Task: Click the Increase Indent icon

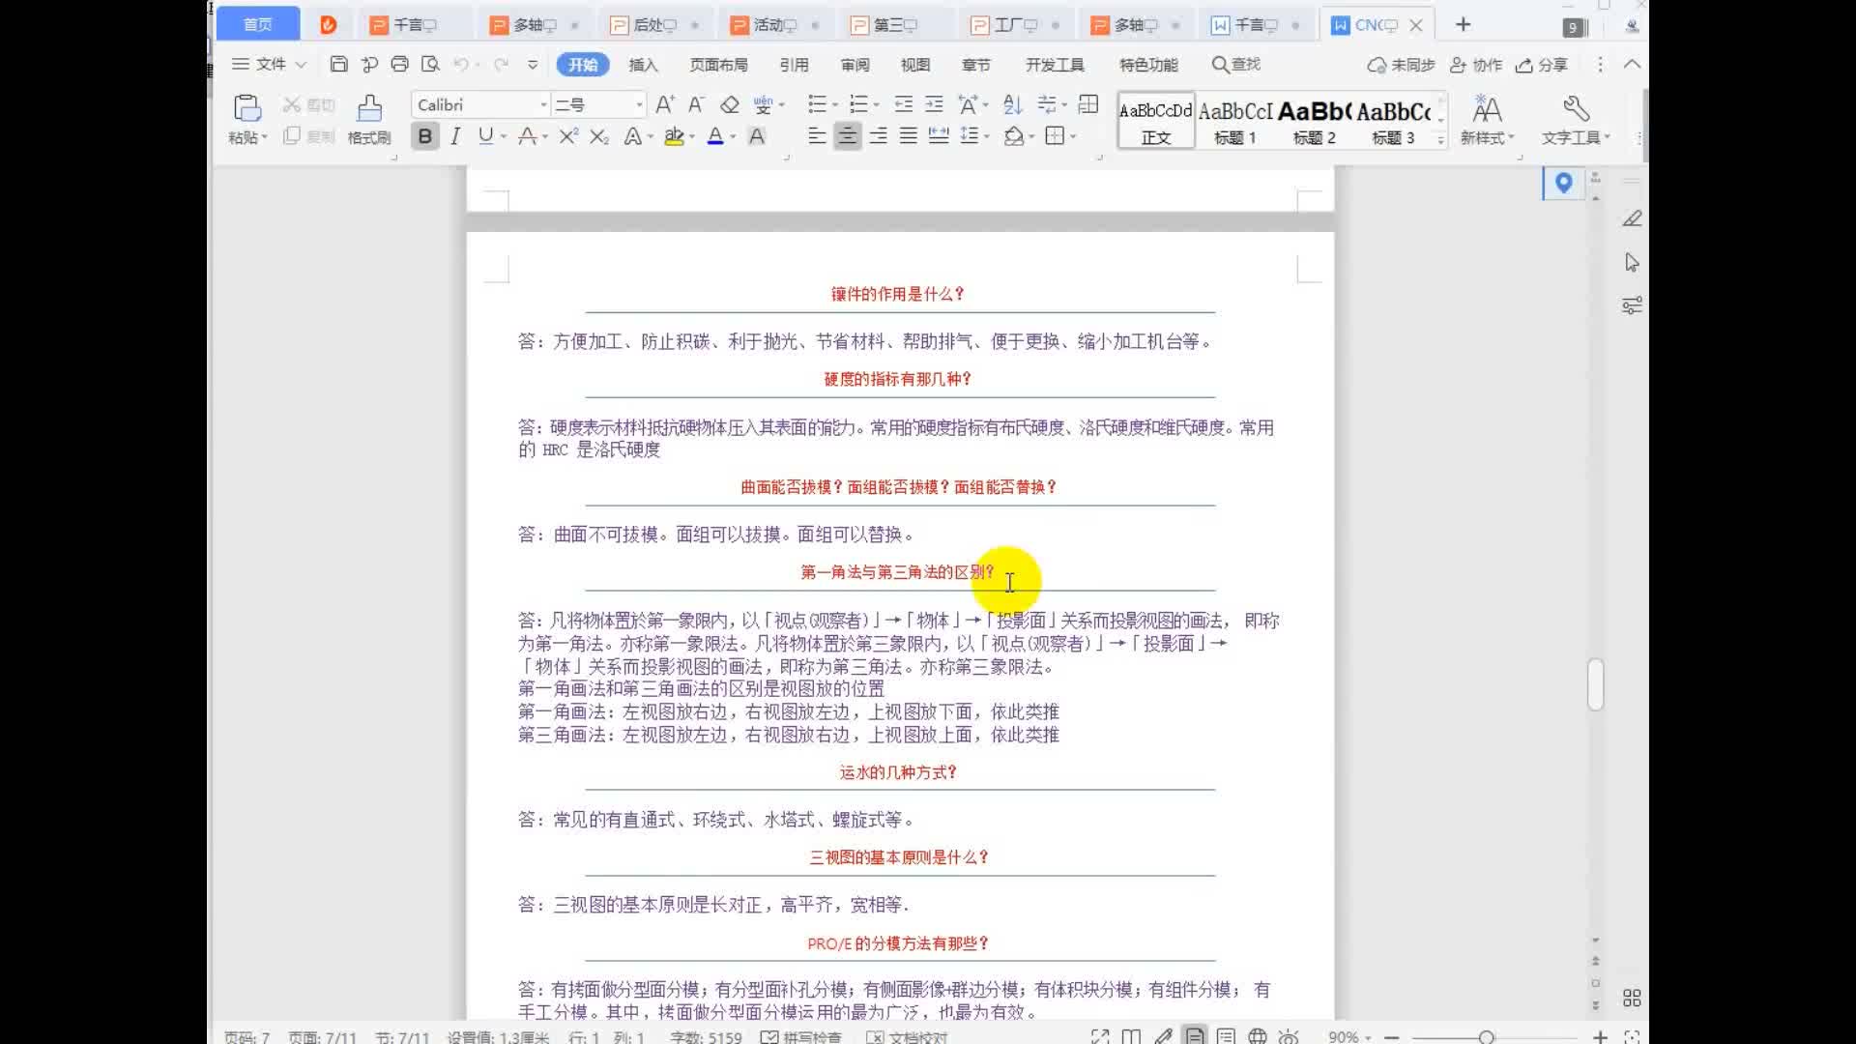Action: (934, 104)
